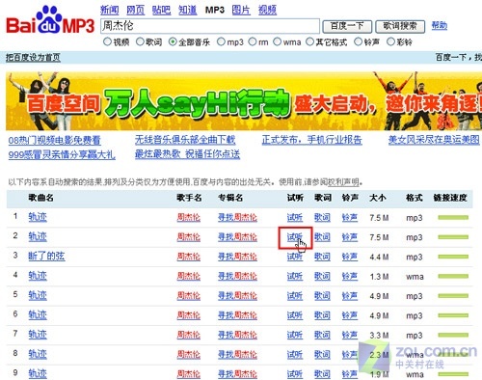Screen dimensions: 482x380
Task: Open the 帮助 help link
Action: pos(440,25)
